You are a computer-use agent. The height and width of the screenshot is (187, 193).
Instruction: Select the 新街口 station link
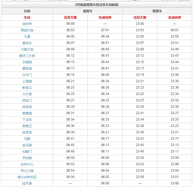[x=27, y=88]
